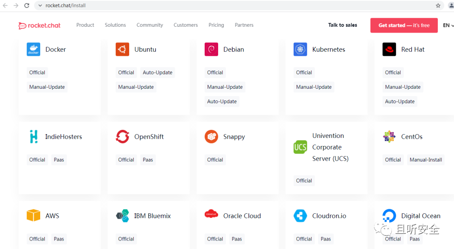
Task: Open the Ubuntu install title
Action: tap(145, 50)
